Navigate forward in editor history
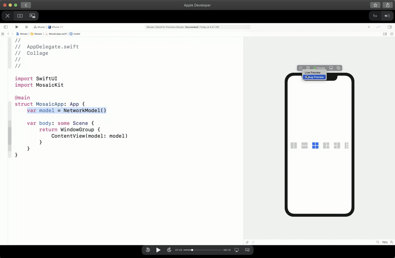Screen dimensions: 395x258 pyautogui.click(x=13, y=34)
